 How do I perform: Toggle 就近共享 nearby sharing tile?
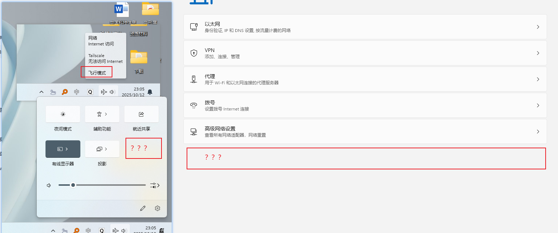pos(142,114)
